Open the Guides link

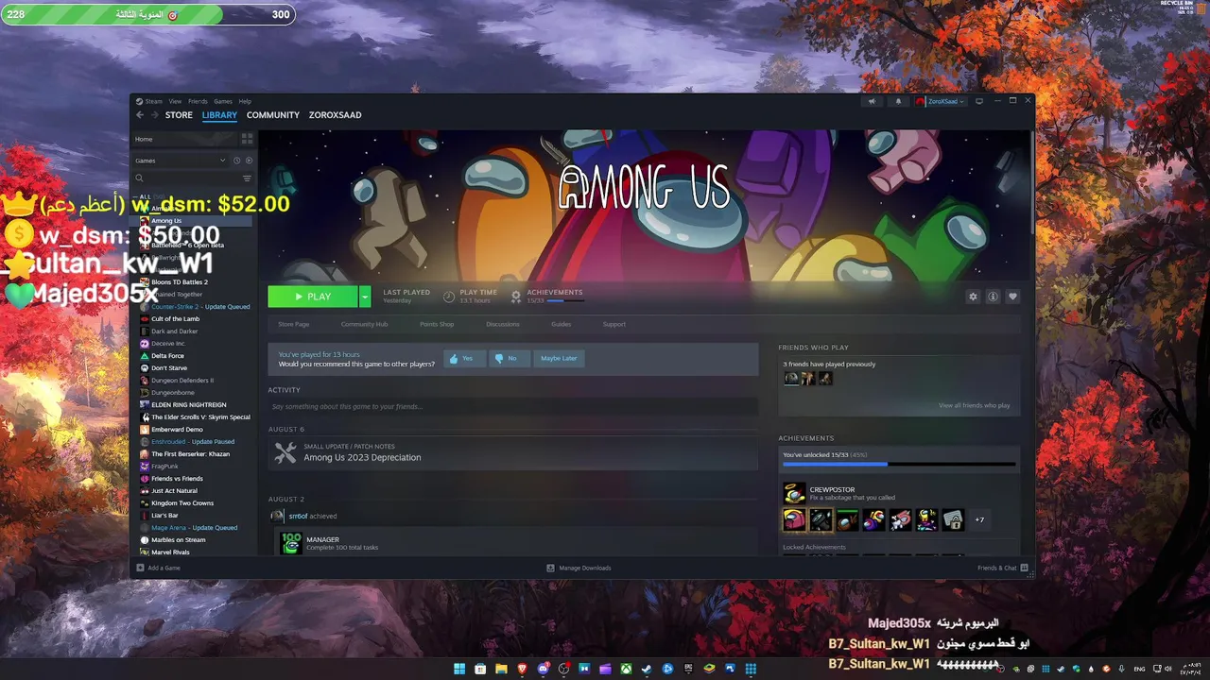[562, 324]
